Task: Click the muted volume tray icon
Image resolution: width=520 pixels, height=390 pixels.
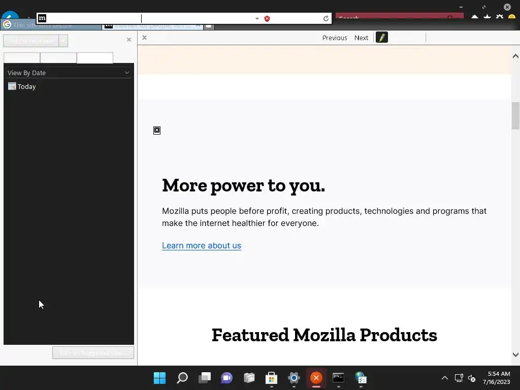Action: pos(472,378)
